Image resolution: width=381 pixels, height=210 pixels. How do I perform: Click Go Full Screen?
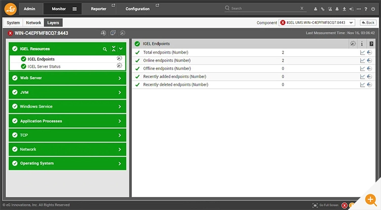tap(326, 205)
